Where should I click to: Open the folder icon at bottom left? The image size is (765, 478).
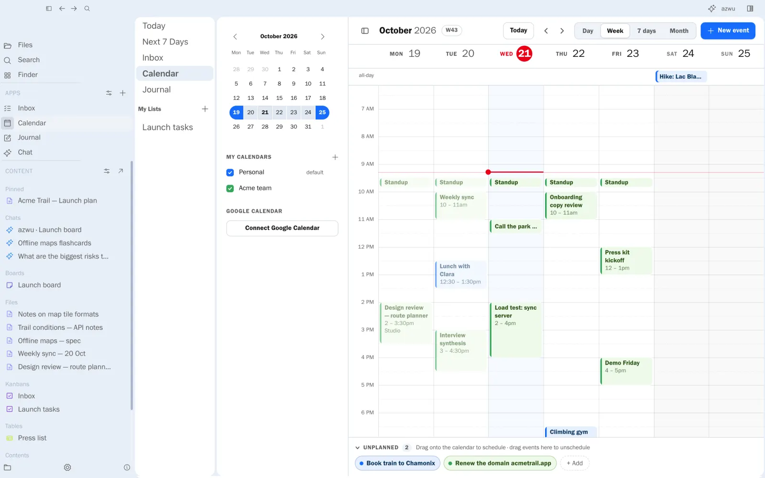[8, 467]
